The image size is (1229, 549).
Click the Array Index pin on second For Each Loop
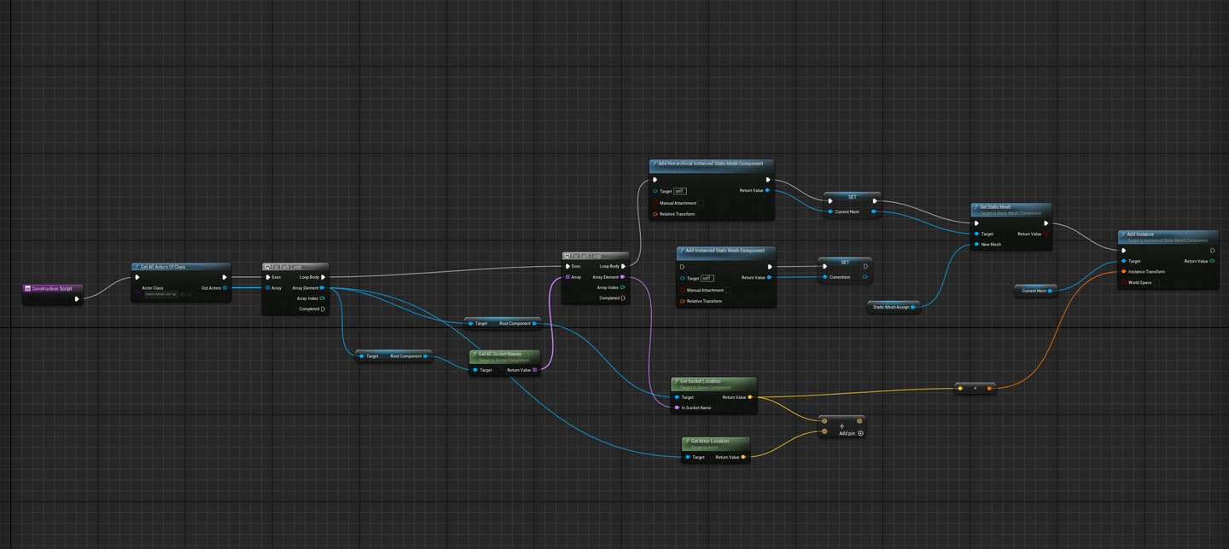623,287
